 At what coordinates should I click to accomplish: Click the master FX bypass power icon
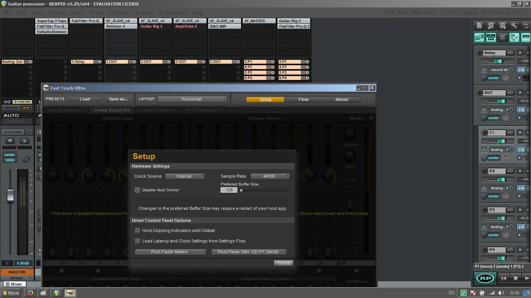click(29, 132)
